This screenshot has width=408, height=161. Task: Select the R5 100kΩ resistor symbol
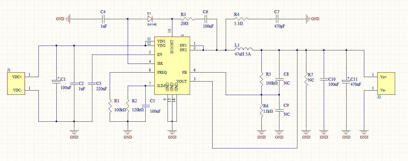pos(261,79)
